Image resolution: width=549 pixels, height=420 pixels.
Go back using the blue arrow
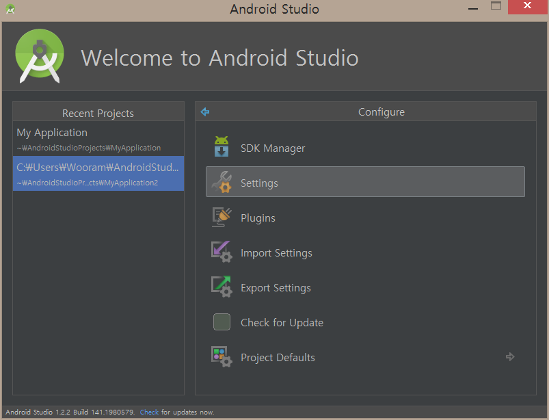tap(205, 111)
